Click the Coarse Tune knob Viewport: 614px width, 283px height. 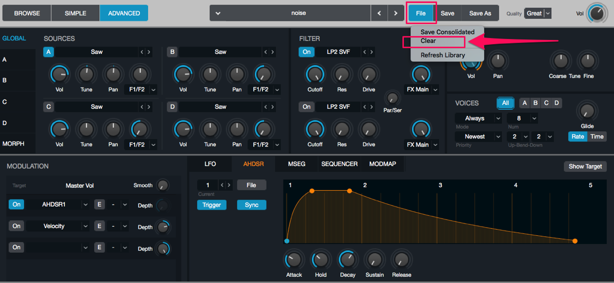560,61
